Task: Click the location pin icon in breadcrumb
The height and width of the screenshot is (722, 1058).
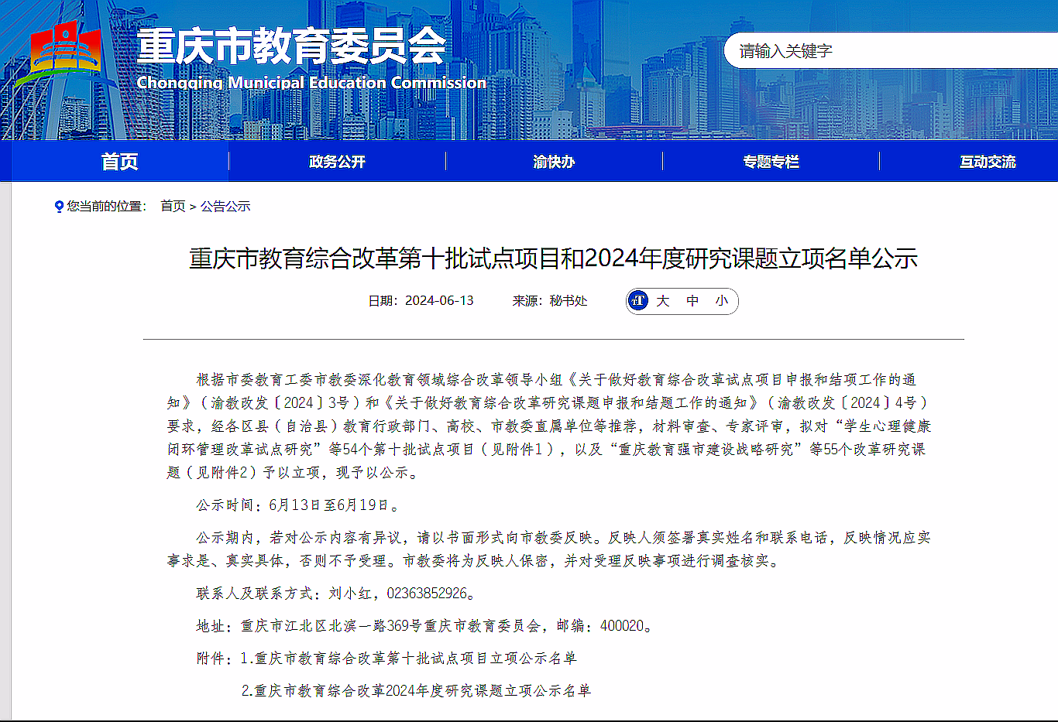Action: point(59,207)
